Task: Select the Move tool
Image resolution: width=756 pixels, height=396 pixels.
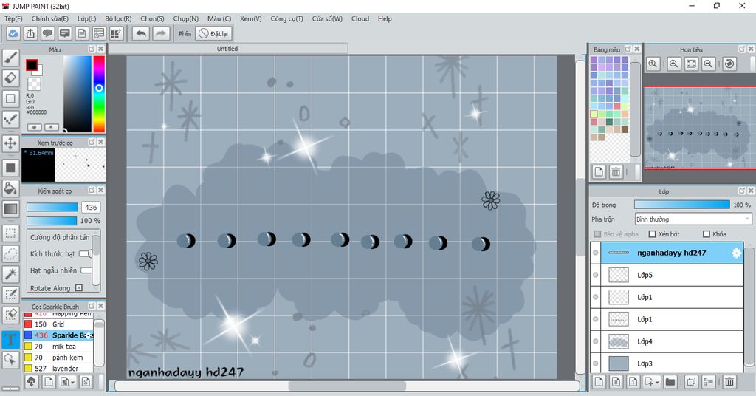Action: [10, 143]
